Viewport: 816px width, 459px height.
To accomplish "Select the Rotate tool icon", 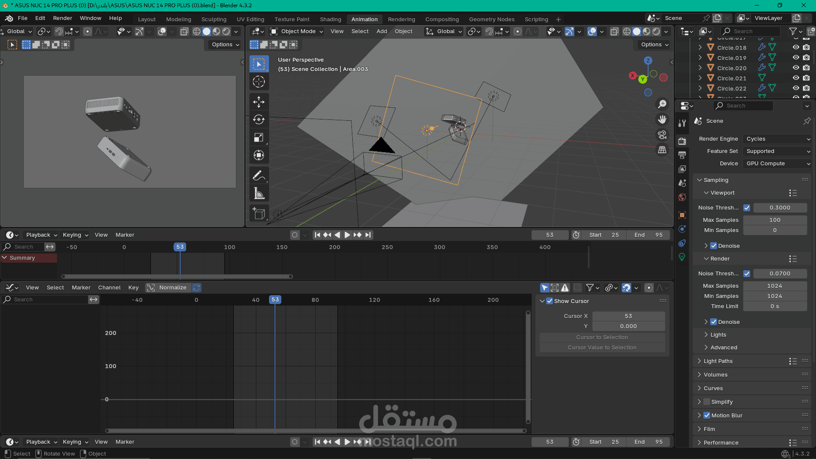I will click(x=259, y=119).
